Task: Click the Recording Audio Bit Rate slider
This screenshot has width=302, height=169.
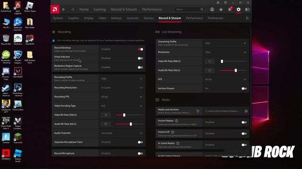Action: pos(129,124)
